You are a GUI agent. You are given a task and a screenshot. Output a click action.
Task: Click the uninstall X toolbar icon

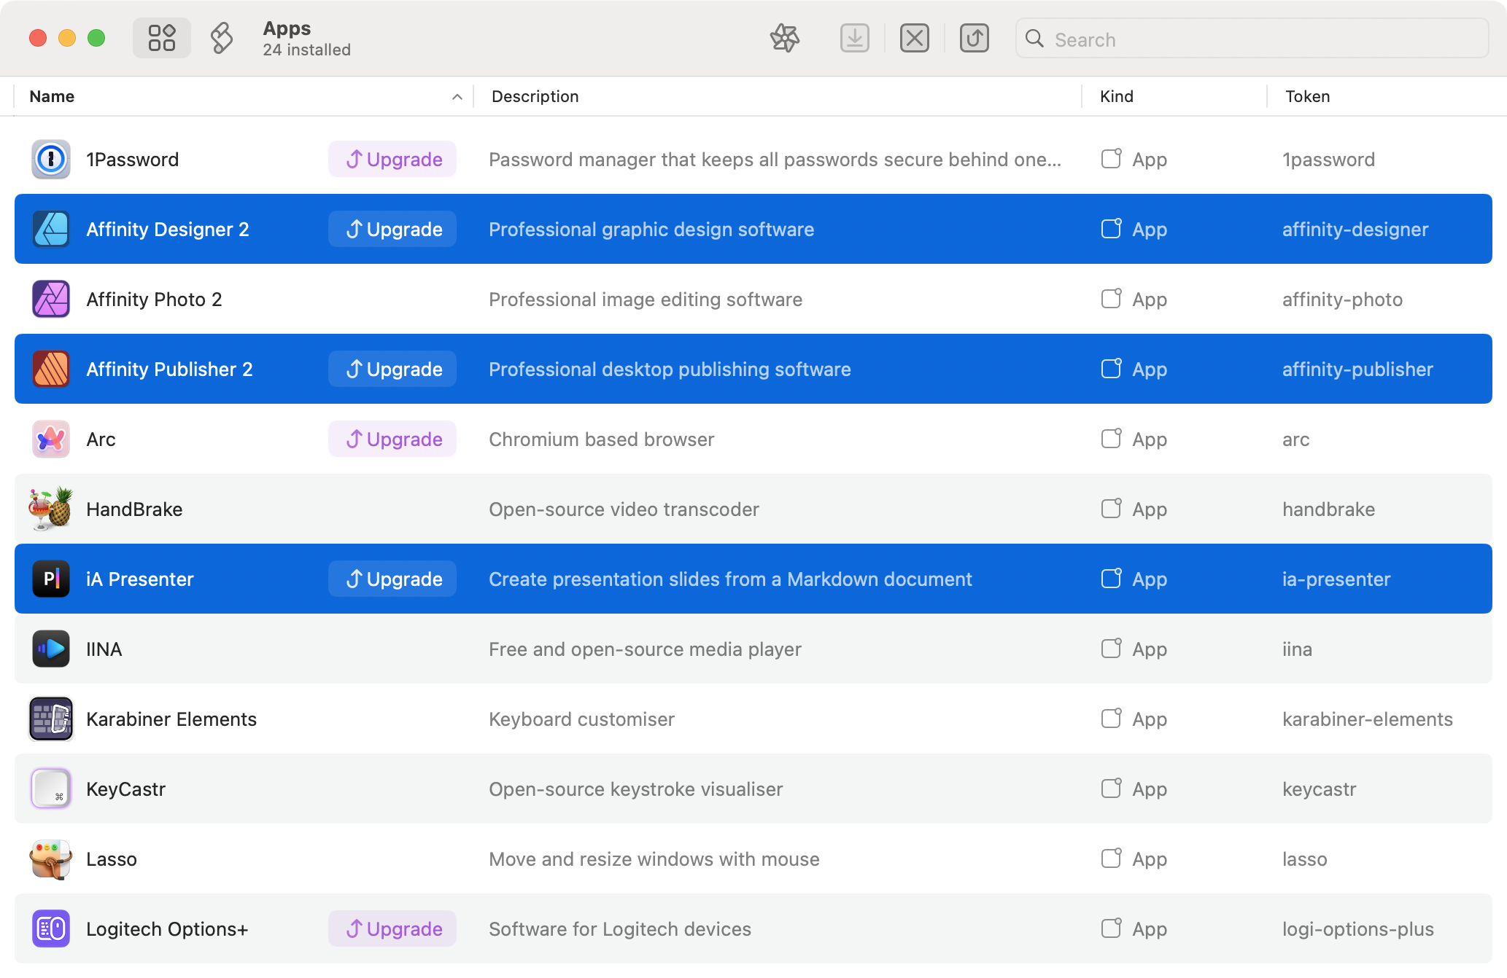[914, 38]
